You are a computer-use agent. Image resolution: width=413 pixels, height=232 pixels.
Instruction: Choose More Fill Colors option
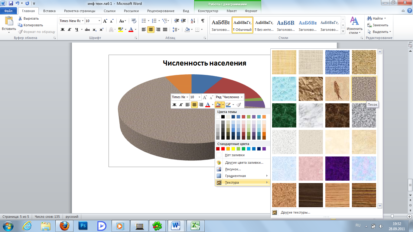[x=244, y=163]
